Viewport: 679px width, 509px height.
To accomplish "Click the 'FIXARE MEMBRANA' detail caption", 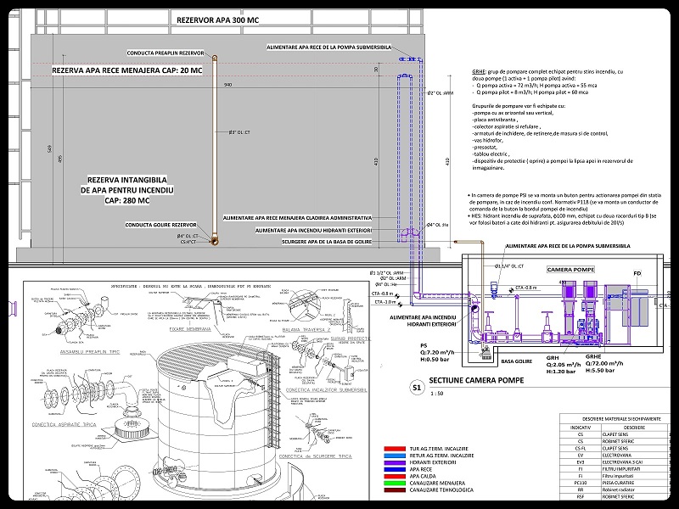I will point(190,329).
